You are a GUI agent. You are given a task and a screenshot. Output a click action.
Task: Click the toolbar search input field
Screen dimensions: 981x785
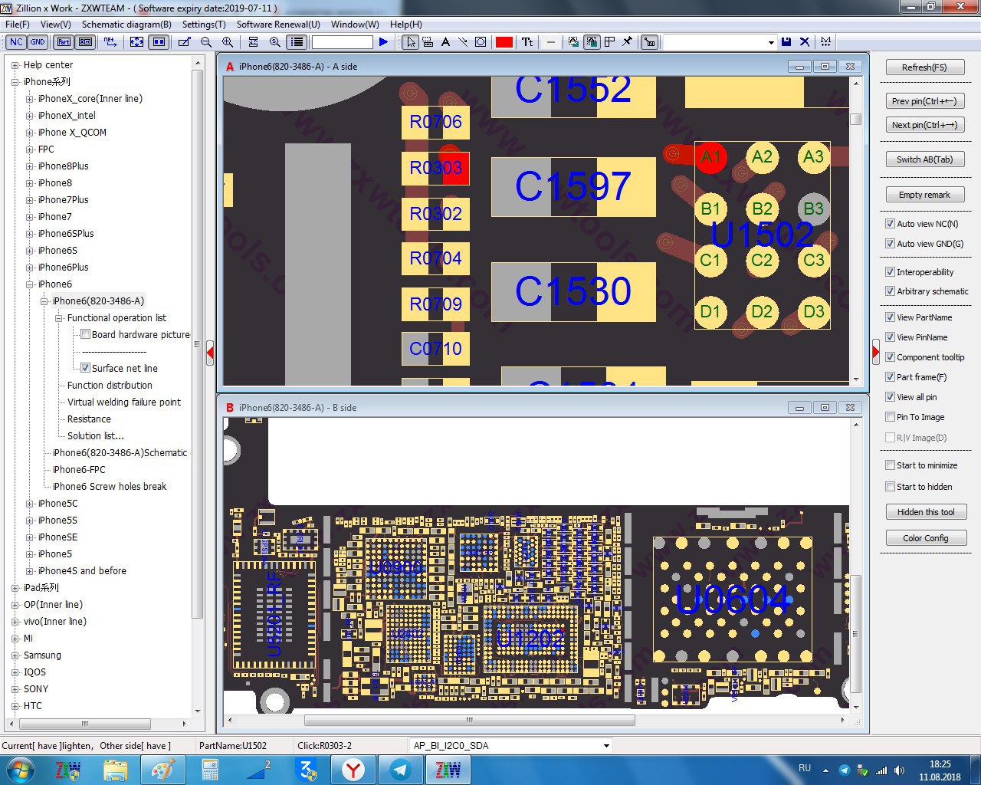342,42
